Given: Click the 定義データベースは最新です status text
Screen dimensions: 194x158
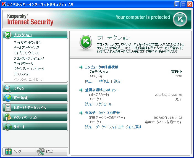Looking at the screenshot, I should tap(163, 122).
